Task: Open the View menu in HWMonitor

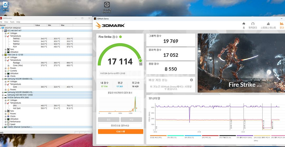Action: click(x=6, y=22)
